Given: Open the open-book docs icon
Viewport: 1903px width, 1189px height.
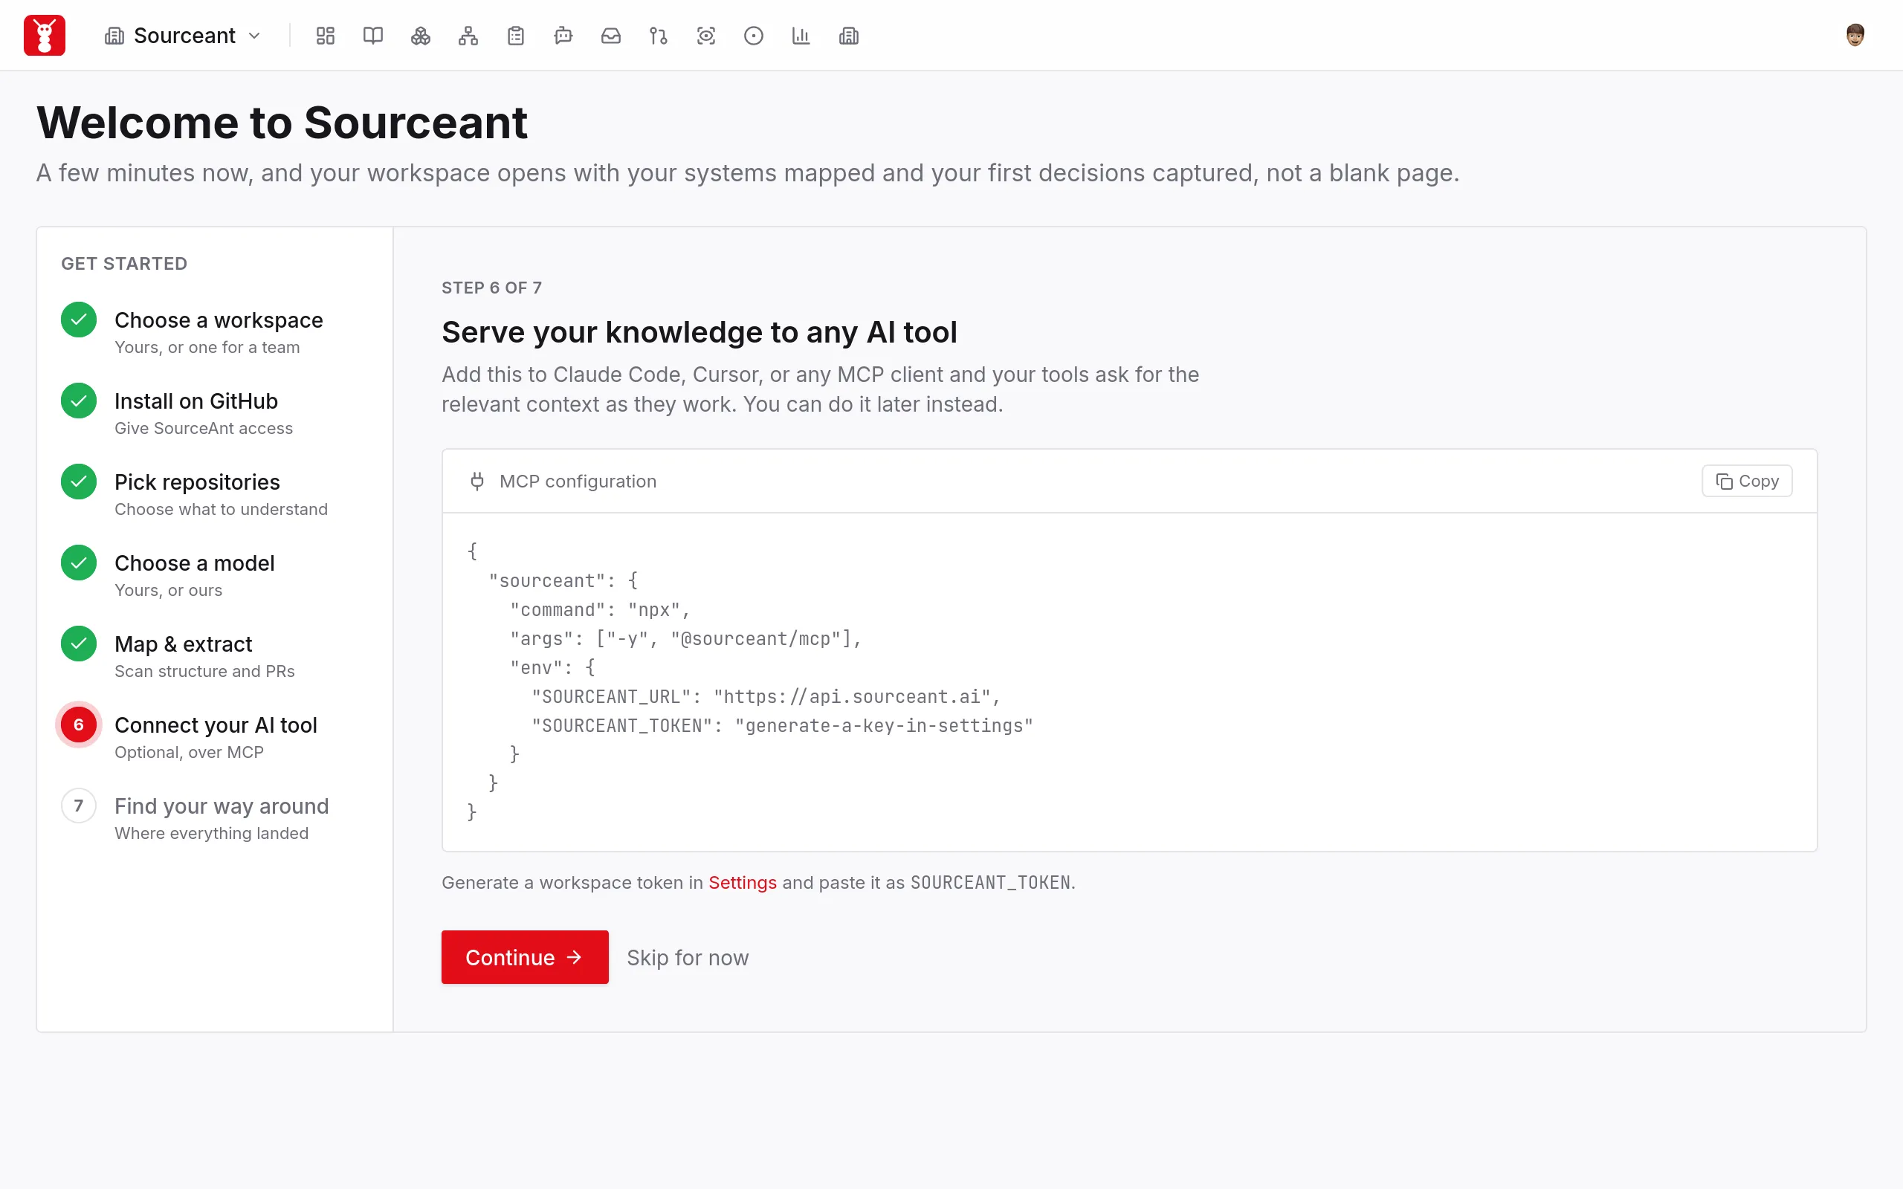Looking at the screenshot, I should (372, 36).
